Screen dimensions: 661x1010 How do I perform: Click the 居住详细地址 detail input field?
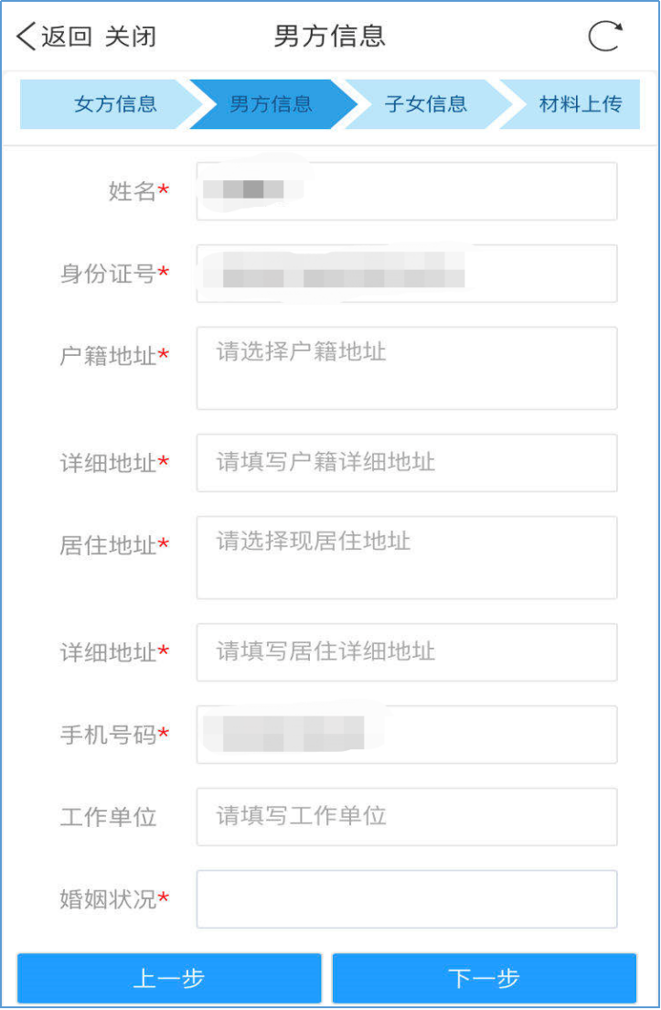[407, 652]
